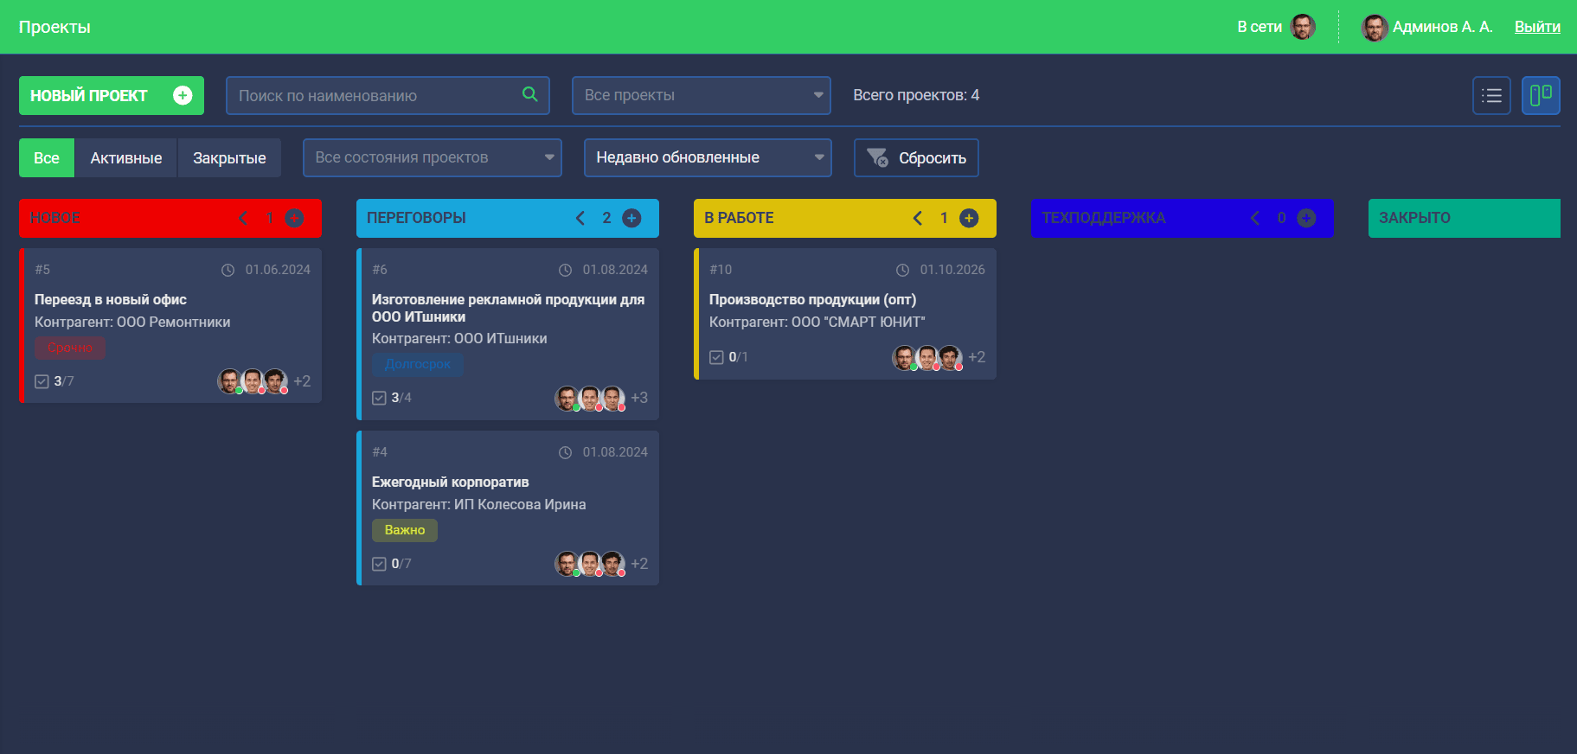1577x754 pixels.
Task: Switch to kanban board view
Action: [x=1541, y=96]
